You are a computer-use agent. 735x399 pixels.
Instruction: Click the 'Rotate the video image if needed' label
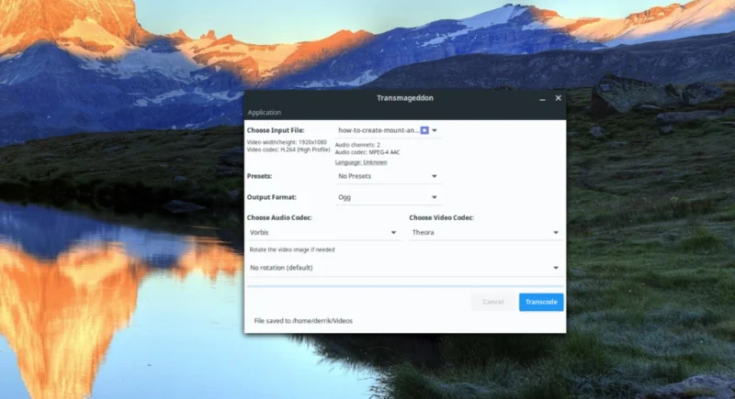tap(292, 249)
